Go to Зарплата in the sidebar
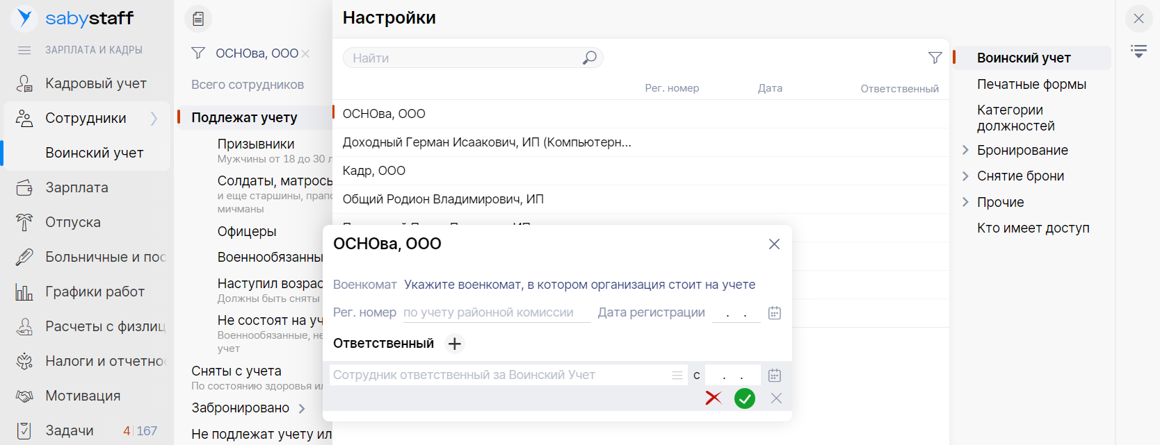This screenshot has width=1160, height=445. coord(76,187)
